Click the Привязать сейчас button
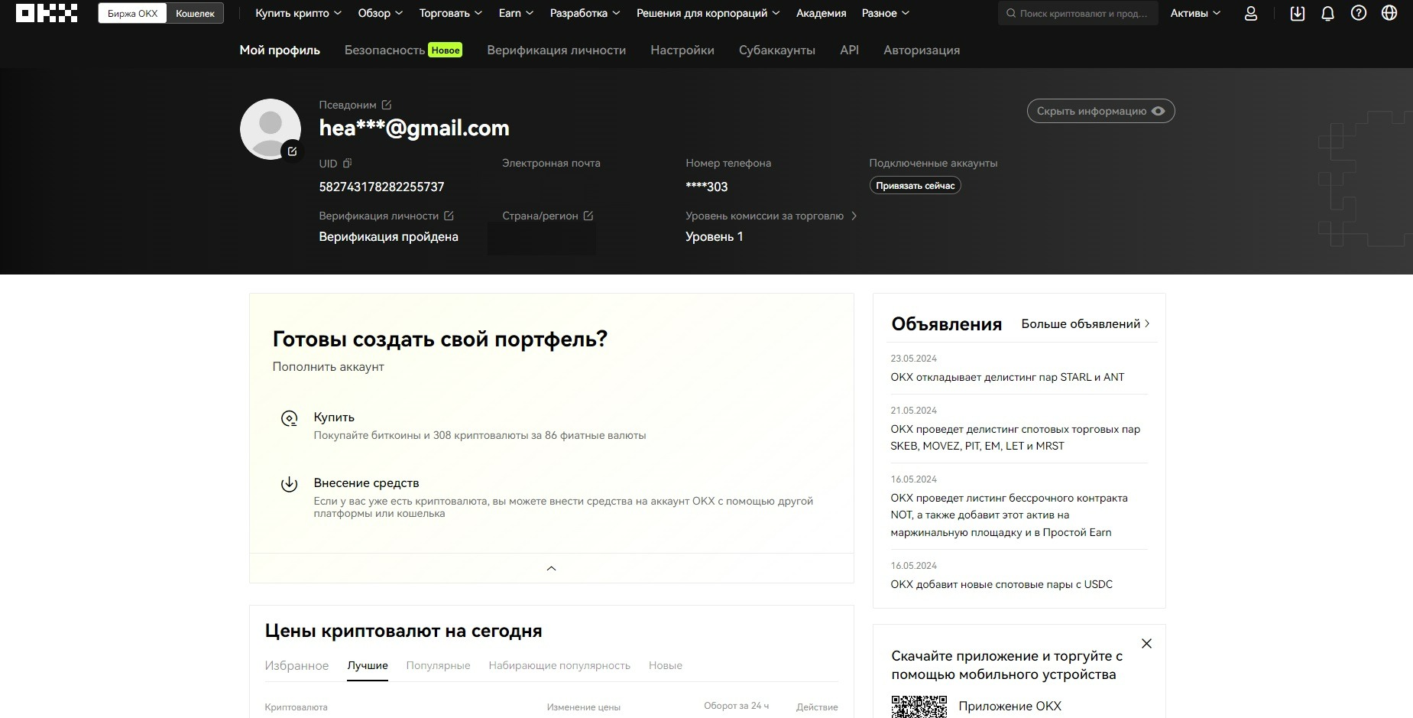 (x=915, y=186)
